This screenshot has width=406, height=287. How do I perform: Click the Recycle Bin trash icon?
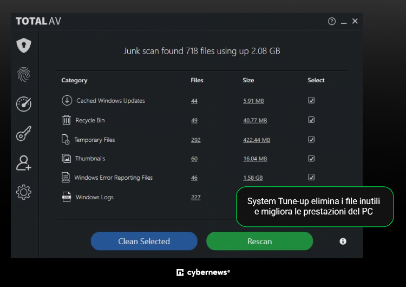pos(67,120)
